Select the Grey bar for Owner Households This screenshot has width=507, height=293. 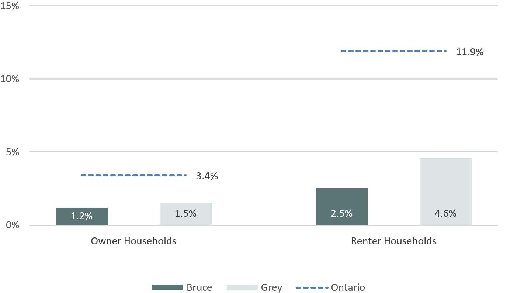click(x=185, y=214)
